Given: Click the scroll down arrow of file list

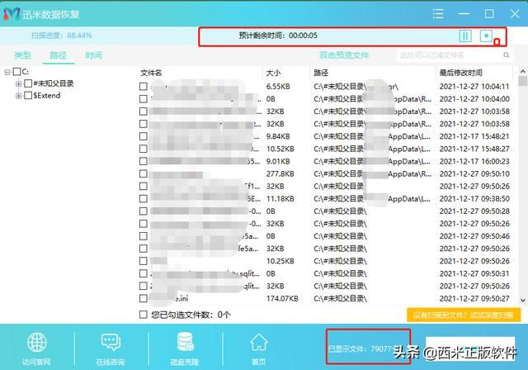Looking at the screenshot, I should [522, 300].
